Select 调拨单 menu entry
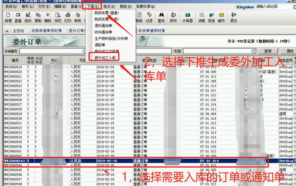Image resolution: width=296 pixels, height=186 pixels. click(x=100, y=45)
